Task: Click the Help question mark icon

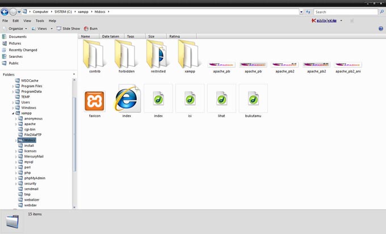Action: (x=380, y=28)
